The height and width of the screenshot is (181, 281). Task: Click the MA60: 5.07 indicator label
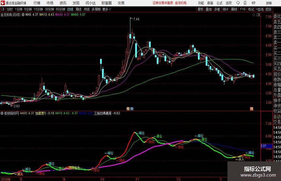coord(78,15)
